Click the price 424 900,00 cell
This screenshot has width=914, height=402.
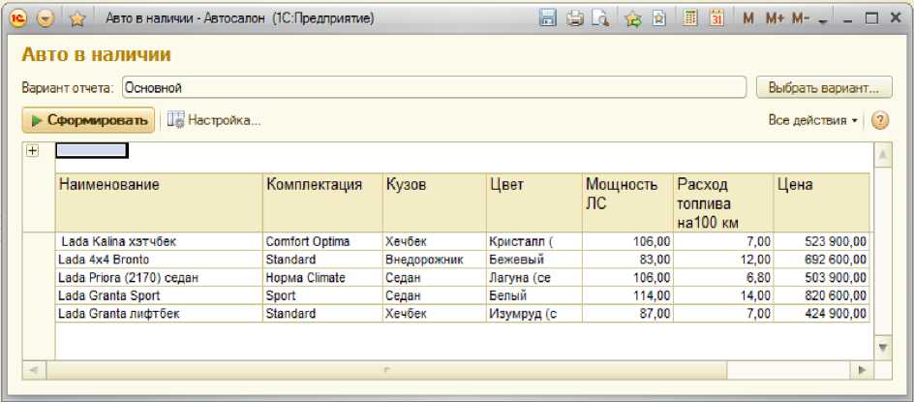(x=822, y=314)
